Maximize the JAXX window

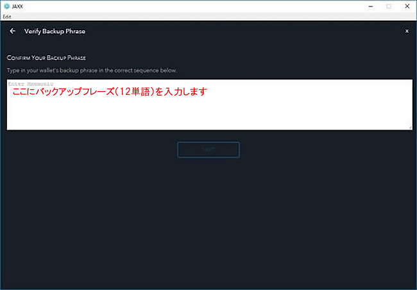389,6
